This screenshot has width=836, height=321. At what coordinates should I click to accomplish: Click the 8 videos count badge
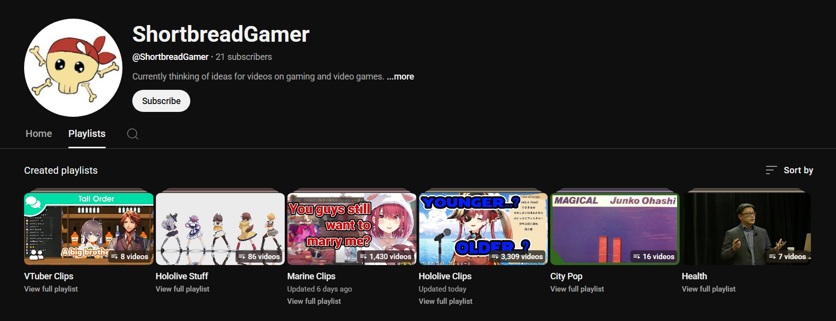pyautogui.click(x=130, y=257)
